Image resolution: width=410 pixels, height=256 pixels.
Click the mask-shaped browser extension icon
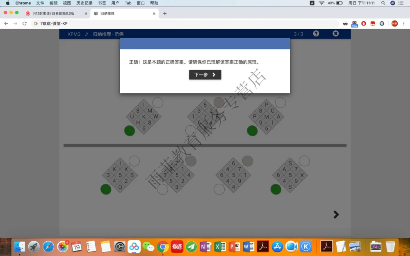(345, 23)
